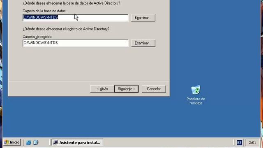Launch Internet Explorer from the quick launch bar
Viewport: 263px width, 148px height.
click(29, 143)
